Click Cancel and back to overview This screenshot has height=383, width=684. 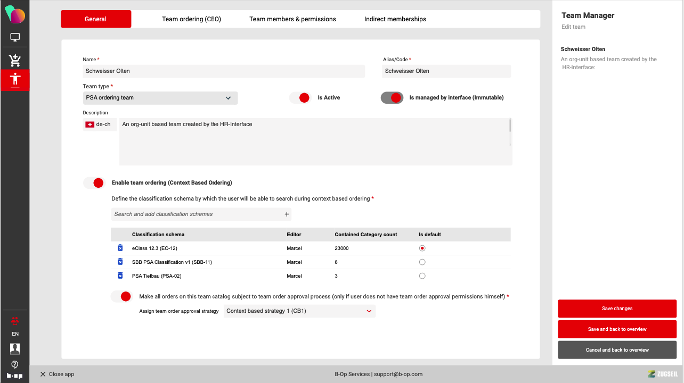click(617, 350)
